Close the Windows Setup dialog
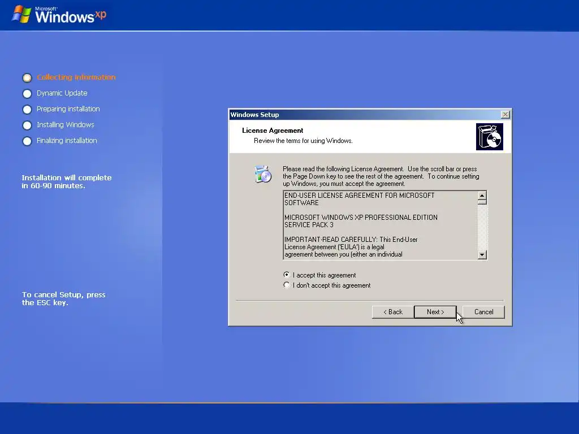 click(505, 115)
